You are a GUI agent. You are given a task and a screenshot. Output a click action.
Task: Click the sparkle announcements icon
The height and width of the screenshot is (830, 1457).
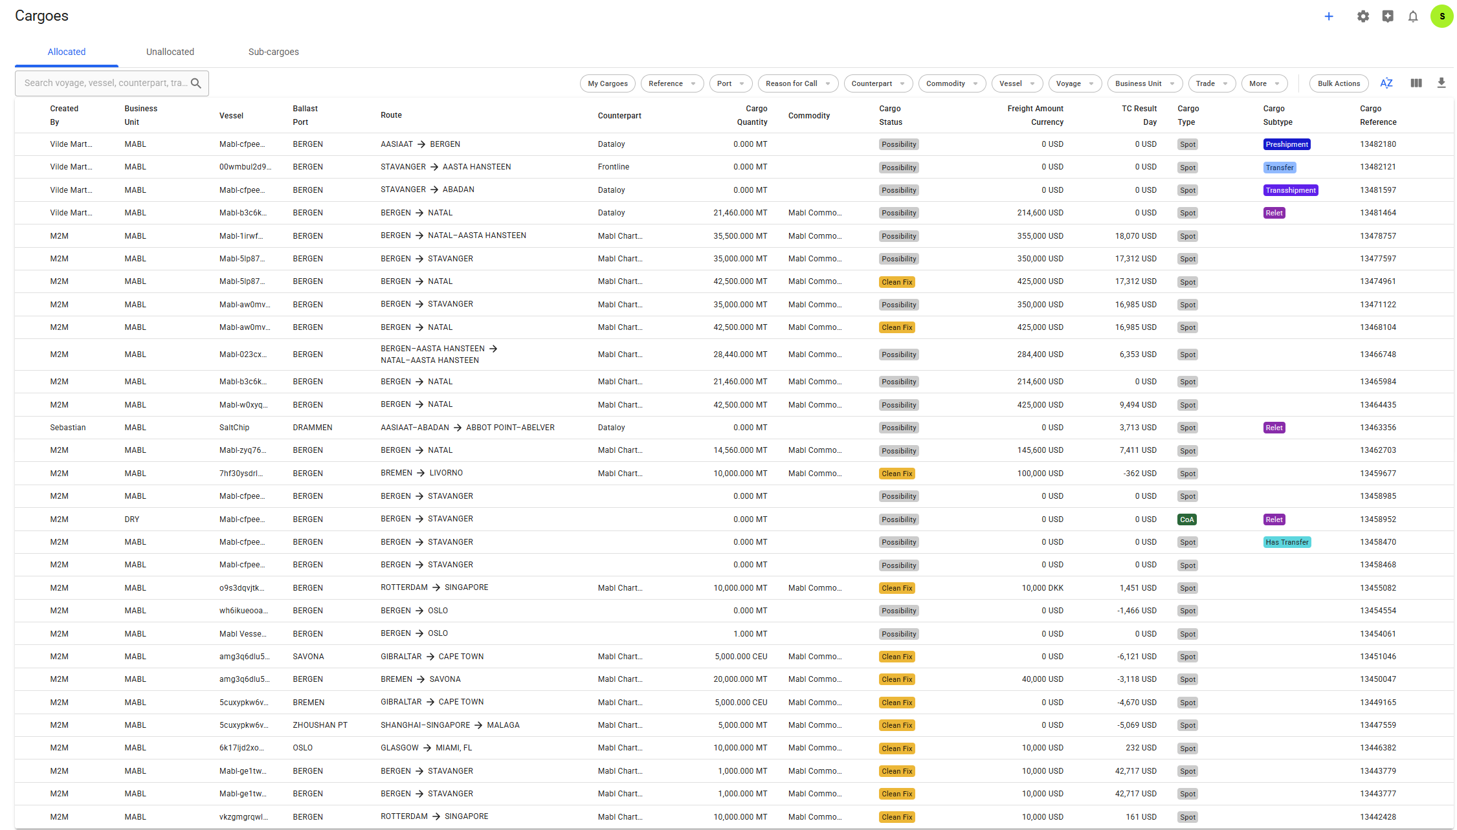point(1387,17)
